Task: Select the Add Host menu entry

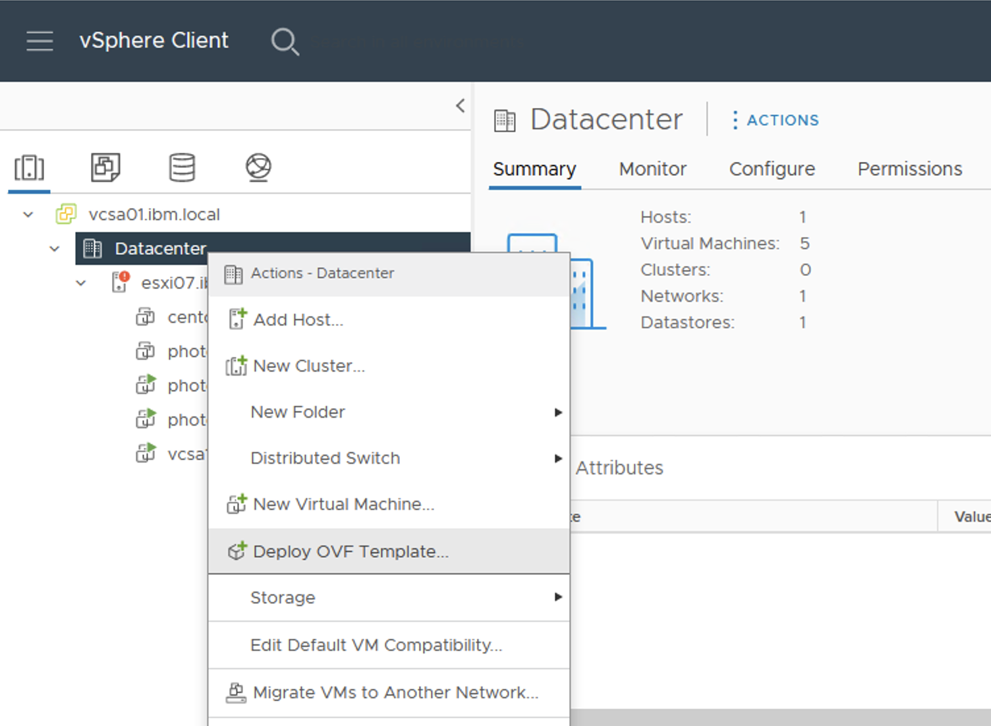Action: tap(298, 320)
